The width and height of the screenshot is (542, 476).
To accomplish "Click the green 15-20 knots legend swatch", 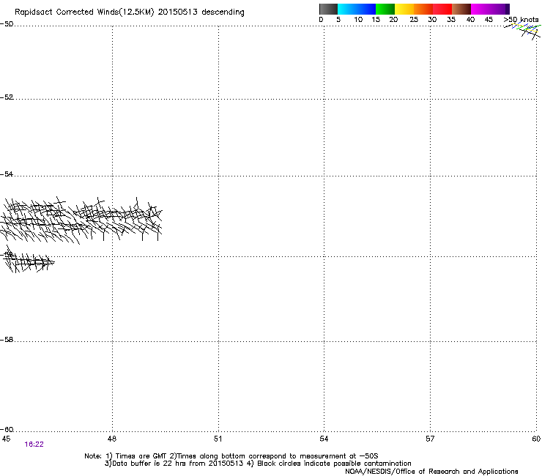I will (385, 9).
